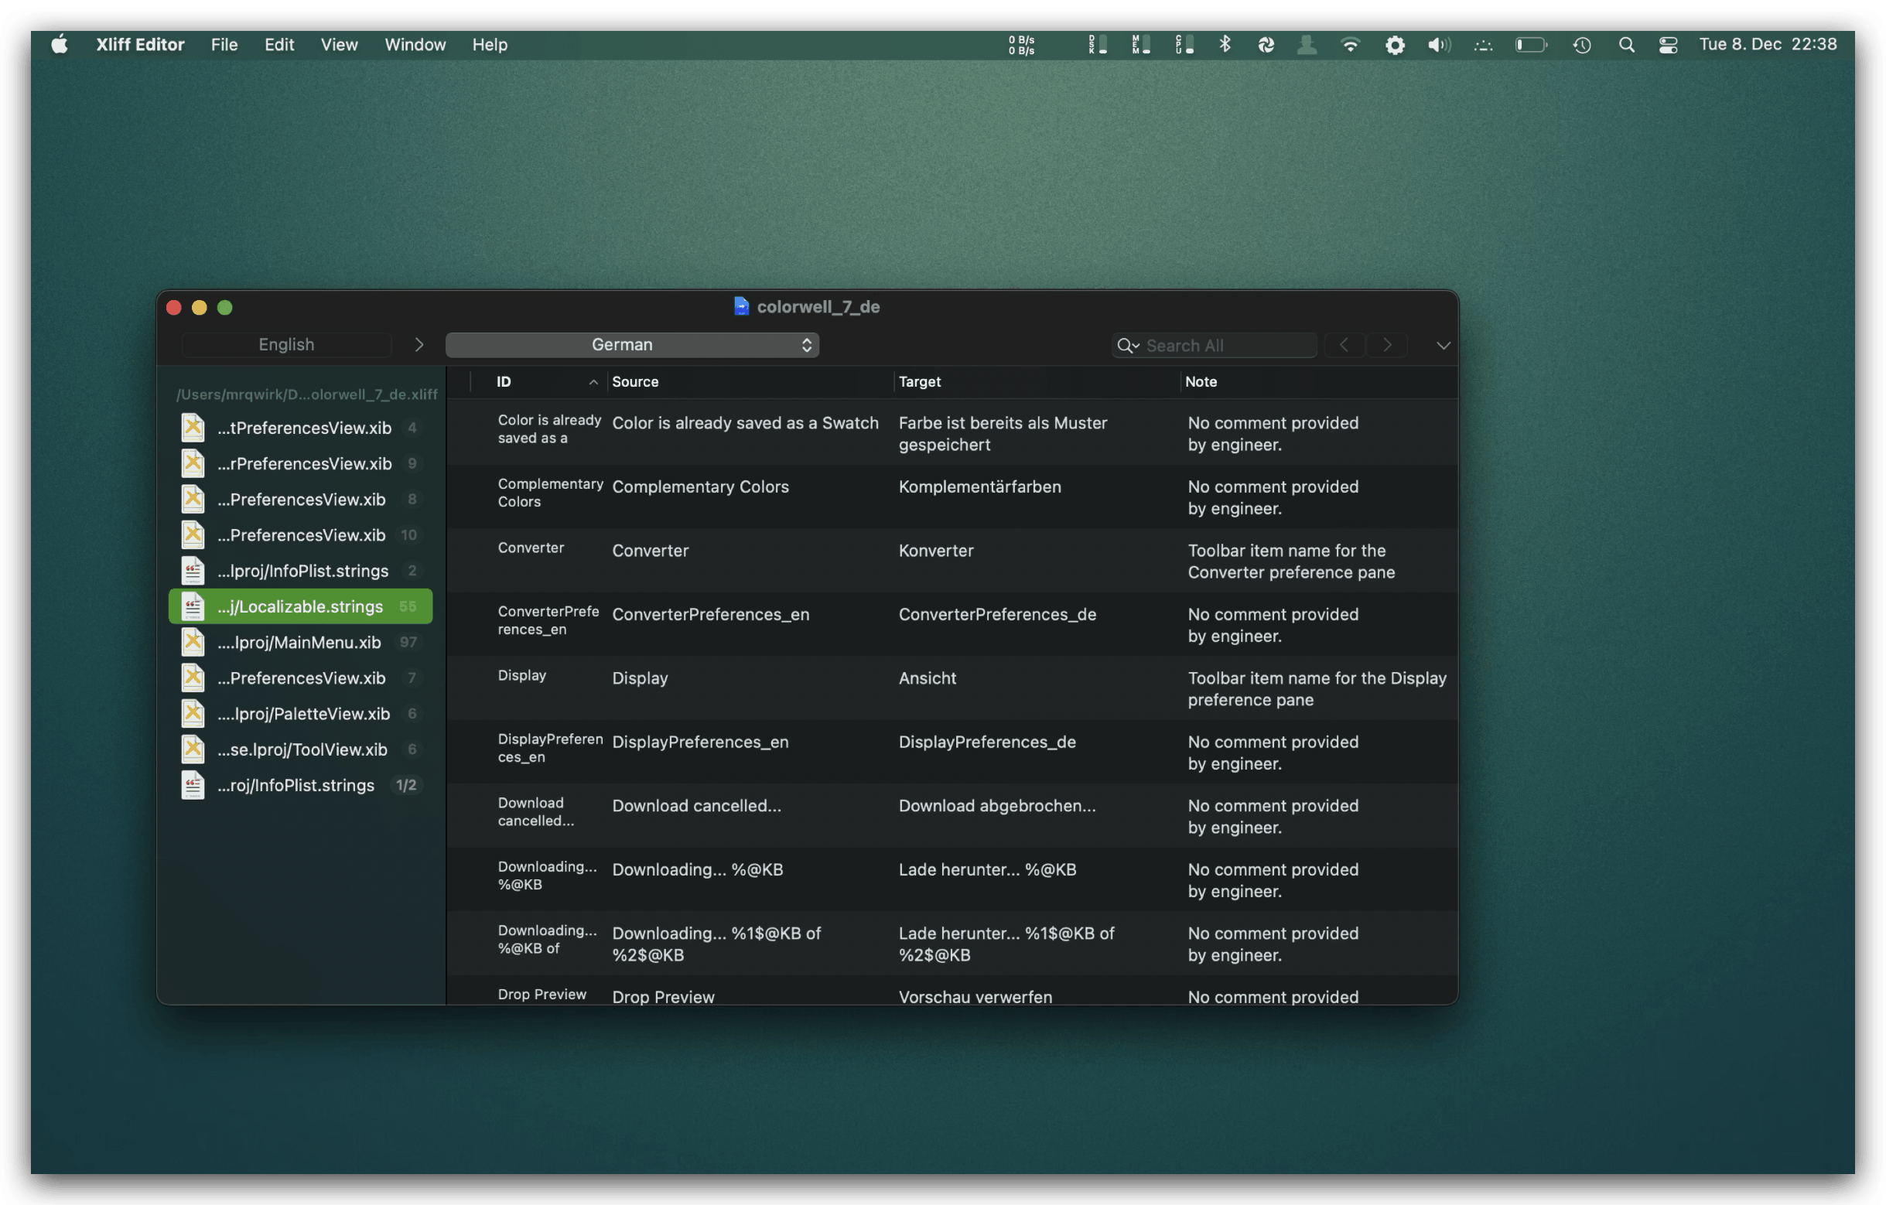Click the forward navigation arrow in toolbar
Image resolution: width=1886 pixels, height=1205 pixels.
tap(1387, 345)
